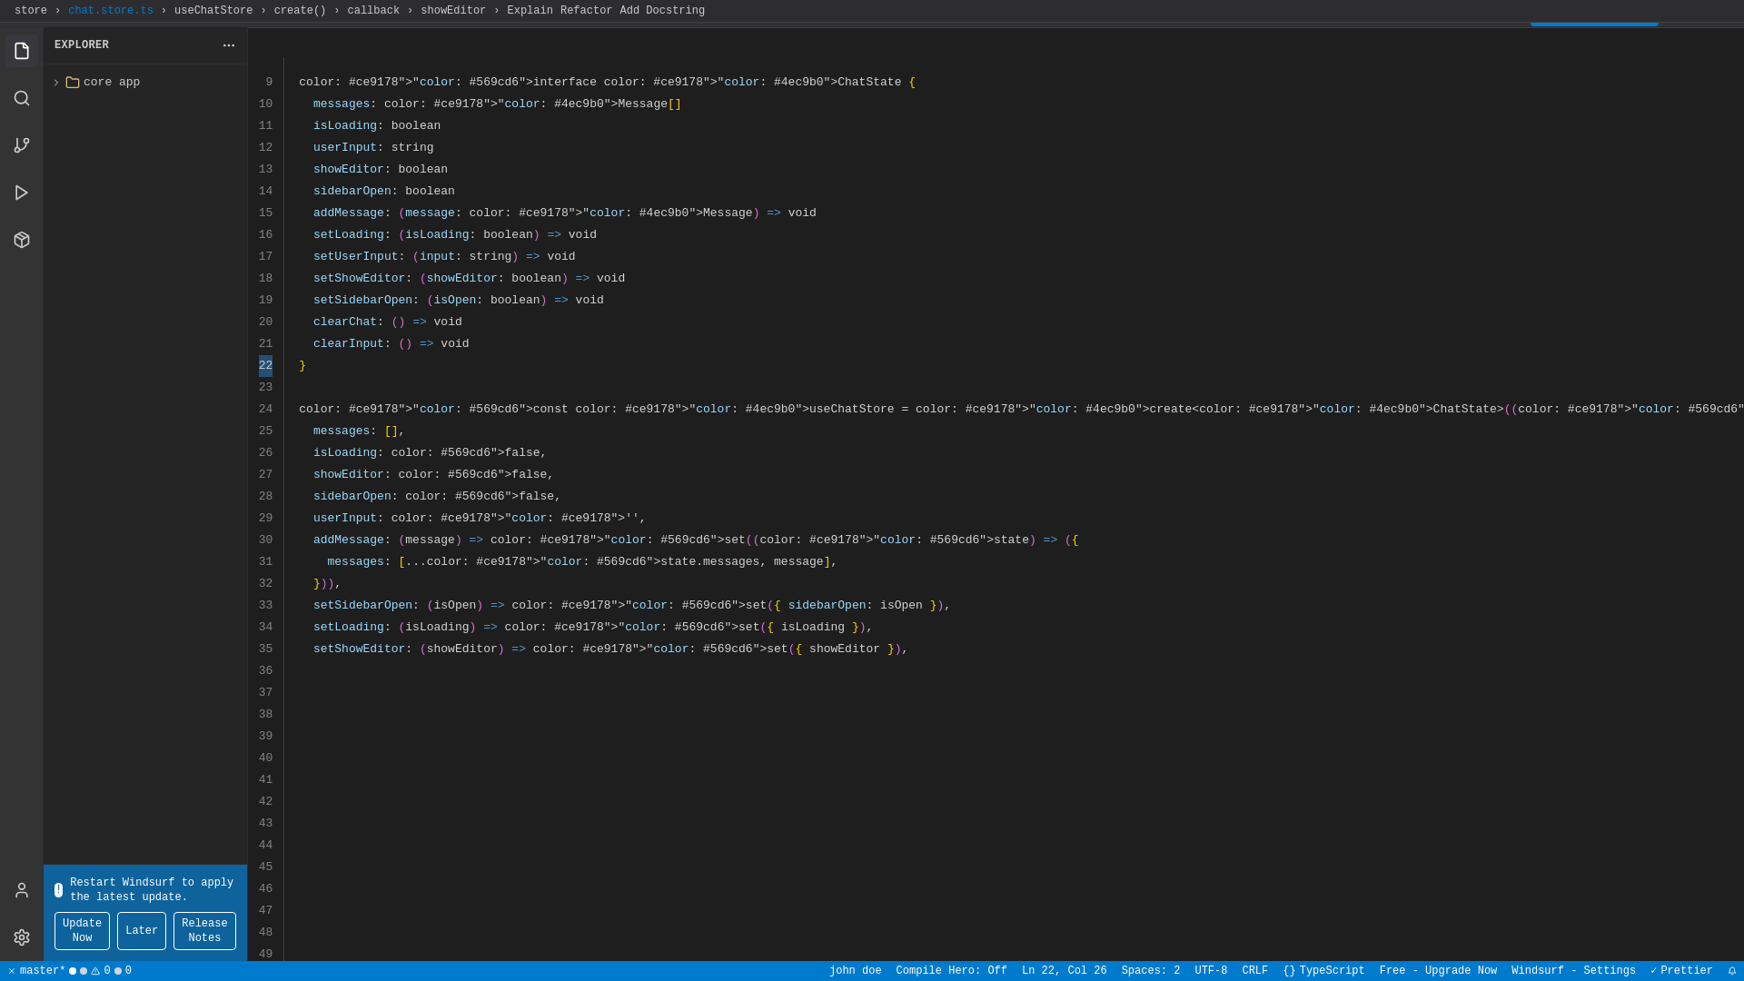Open the Manage settings gear

point(22,937)
